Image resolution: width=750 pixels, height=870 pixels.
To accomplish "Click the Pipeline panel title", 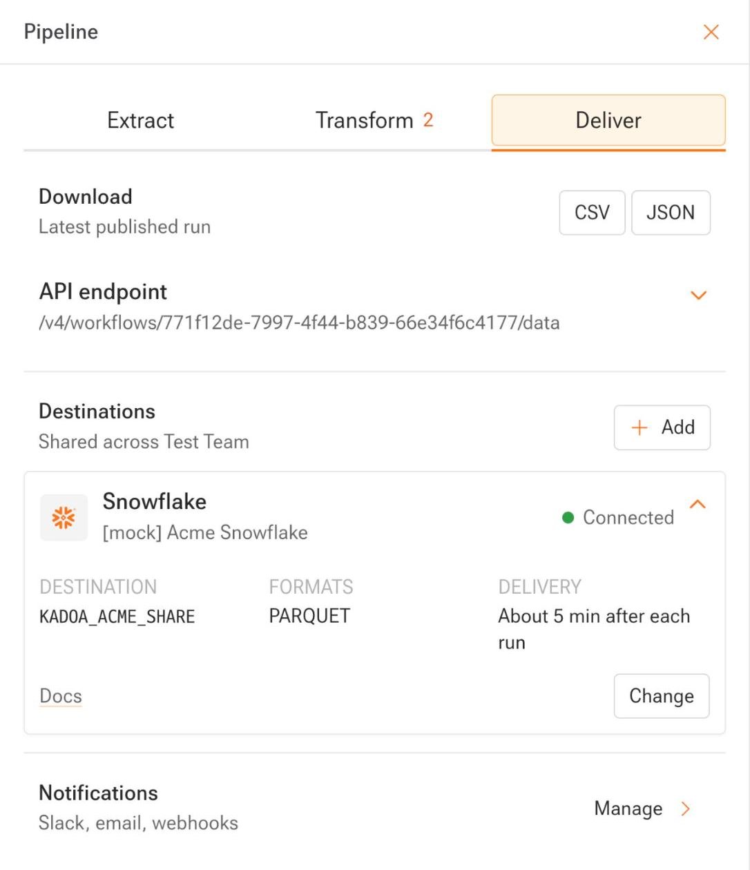I will coord(61,32).
